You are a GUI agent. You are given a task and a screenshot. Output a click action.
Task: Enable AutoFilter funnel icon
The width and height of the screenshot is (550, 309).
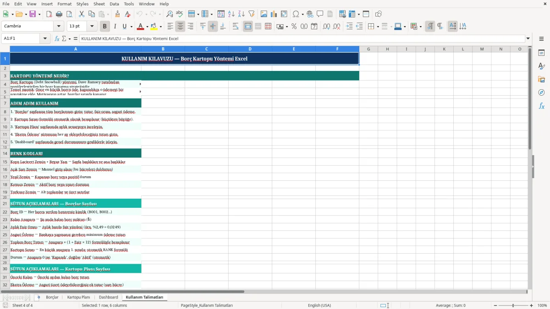[x=252, y=14]
